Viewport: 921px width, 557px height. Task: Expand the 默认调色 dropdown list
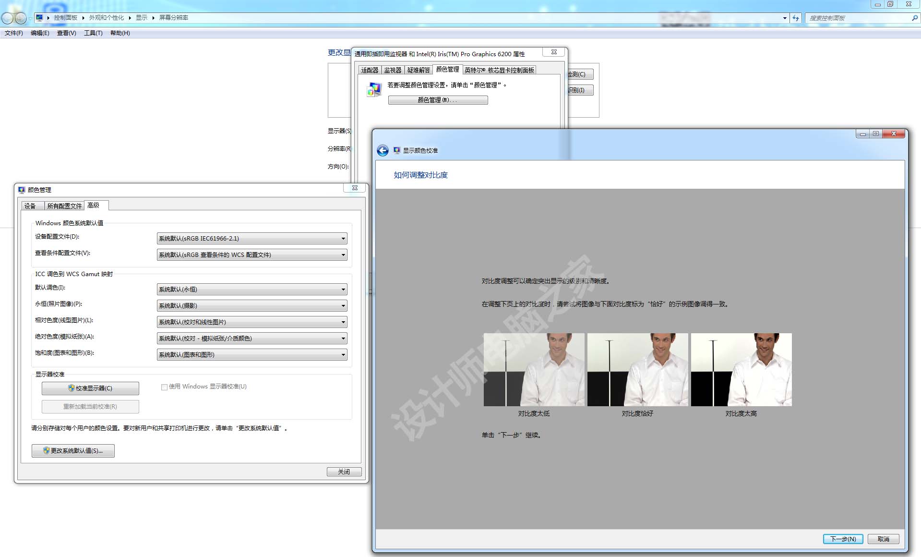coord(343,290)
